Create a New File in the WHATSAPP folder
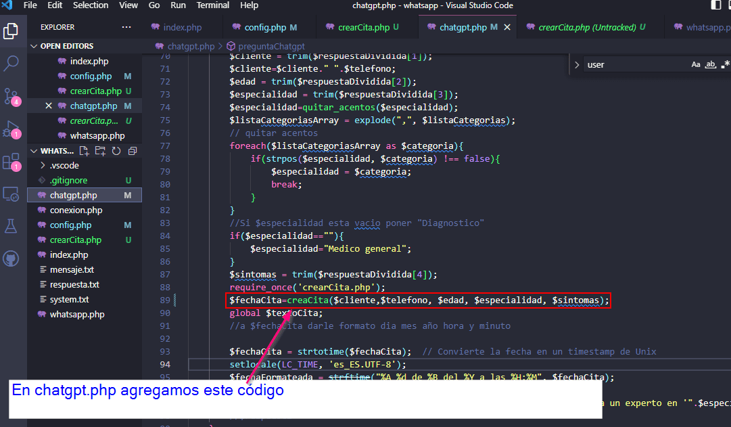This screenshot has height=427, width=731. click(x=85, y=151)
